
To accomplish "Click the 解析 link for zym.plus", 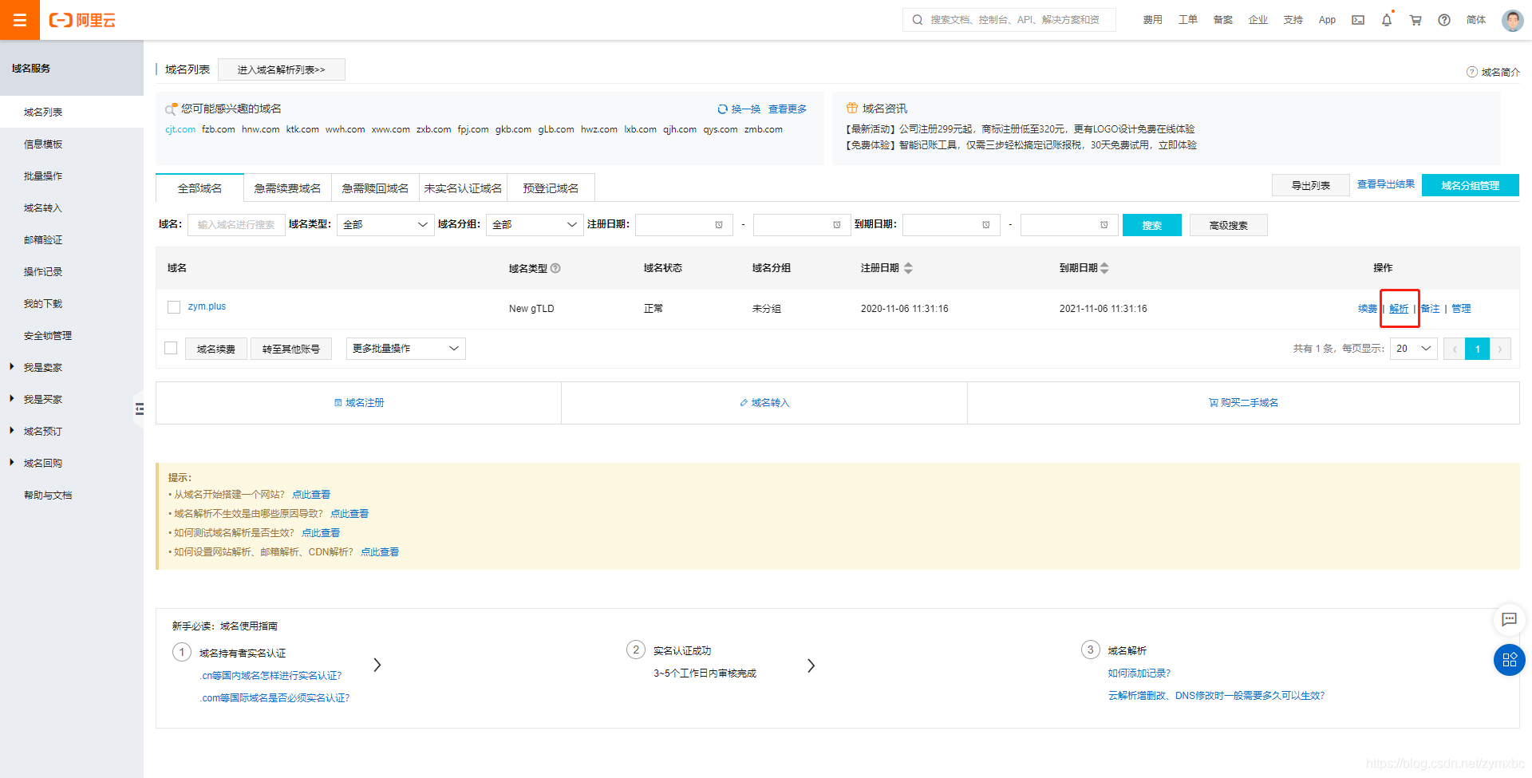I will tap(1399, 309).
